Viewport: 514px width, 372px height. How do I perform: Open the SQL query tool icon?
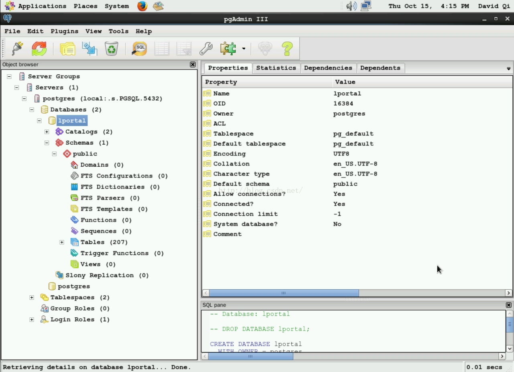[140, 49]
